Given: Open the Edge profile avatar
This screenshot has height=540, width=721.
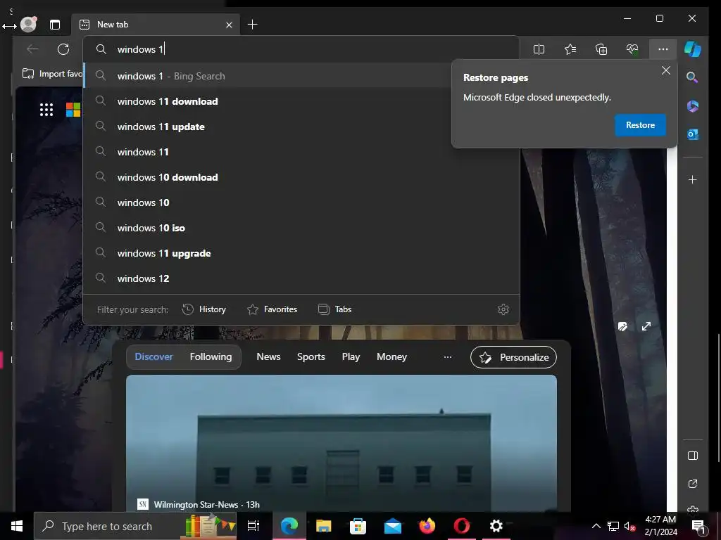Looking at the screenshot, I should [28, 25].
